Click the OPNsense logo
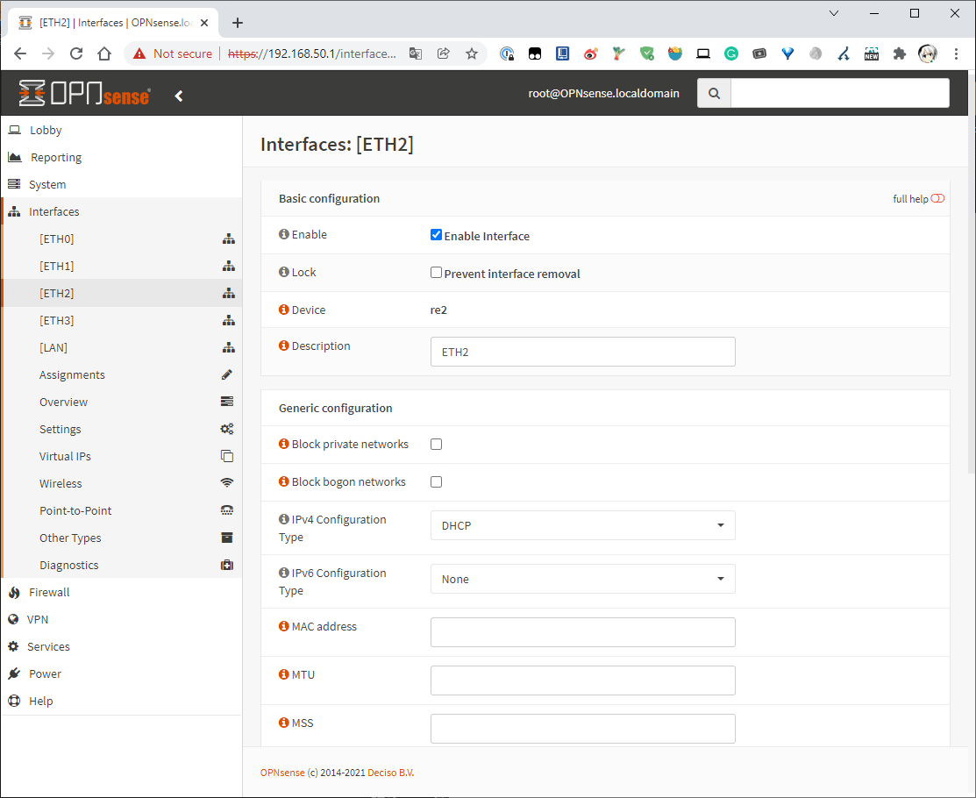976x798 pixels. coord(83,93)
